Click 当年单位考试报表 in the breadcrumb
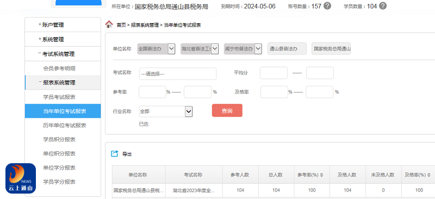435x199 pixels. (x=182, y=25)
